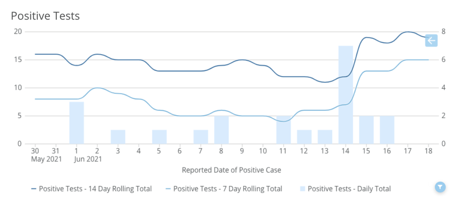Toggle the 14 Day Rolling Total legend
This screenshot has height=204, width=460.
pos(95,189)
